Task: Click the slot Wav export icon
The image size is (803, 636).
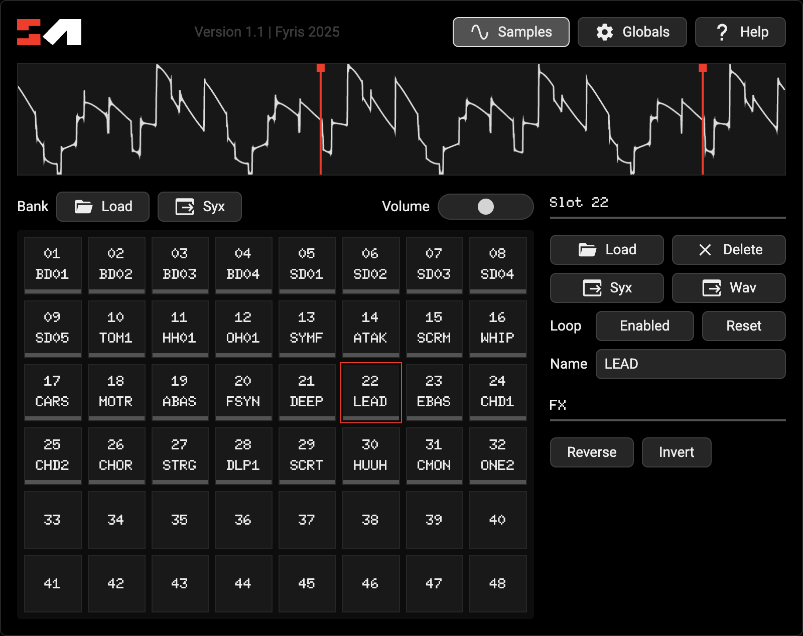Action: (712, 288)
